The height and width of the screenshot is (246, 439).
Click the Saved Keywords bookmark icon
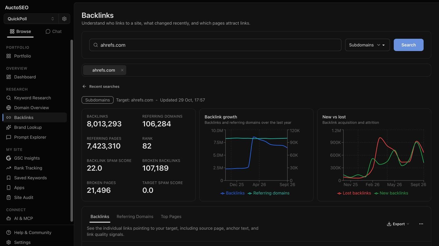pos(9,178)
